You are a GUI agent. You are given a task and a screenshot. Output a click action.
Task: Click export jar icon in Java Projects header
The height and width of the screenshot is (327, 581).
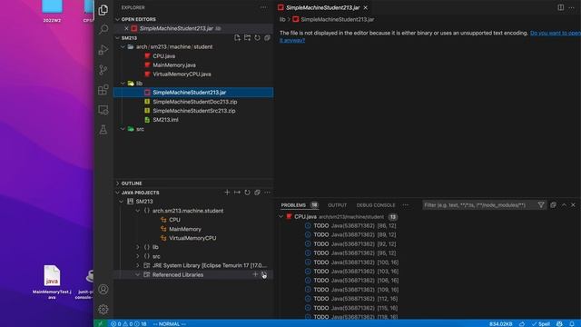(237, 193)
